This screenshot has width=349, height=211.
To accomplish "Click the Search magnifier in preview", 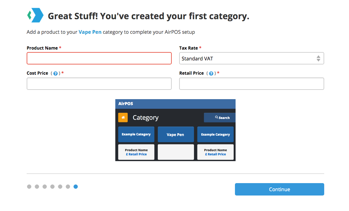I will pos(216,117).
